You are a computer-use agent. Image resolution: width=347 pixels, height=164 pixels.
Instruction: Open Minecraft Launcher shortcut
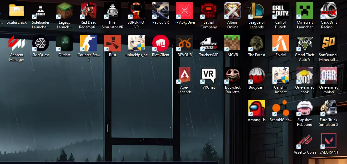[305, 11]
